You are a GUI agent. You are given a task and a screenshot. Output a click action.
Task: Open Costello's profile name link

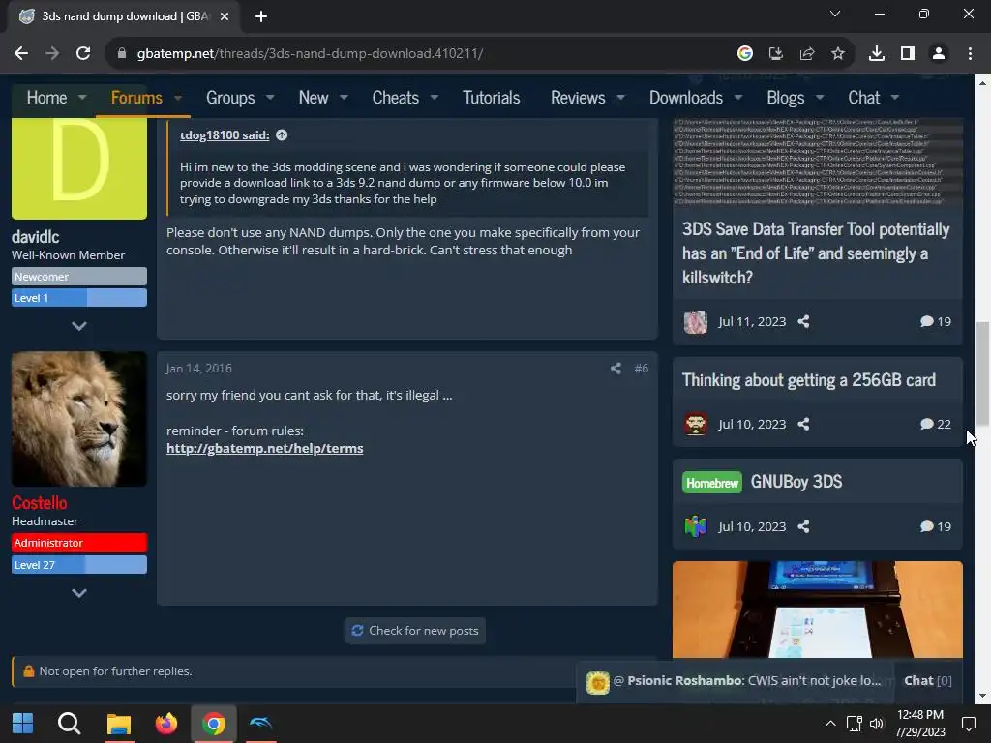pos(39,503)
